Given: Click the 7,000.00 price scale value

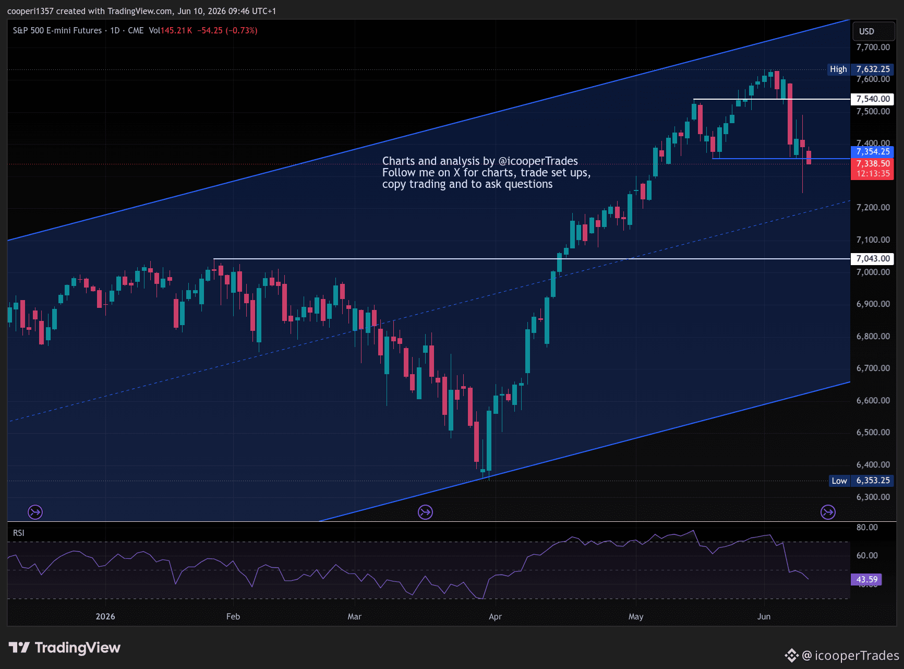Looking at the screenshot, I should click(x=873, y=272).
